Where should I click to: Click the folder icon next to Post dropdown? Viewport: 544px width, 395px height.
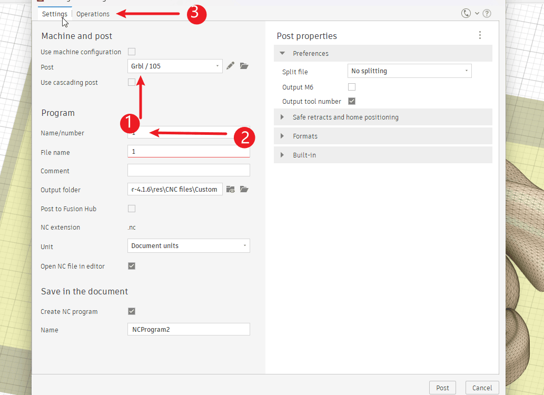(244, 66)
